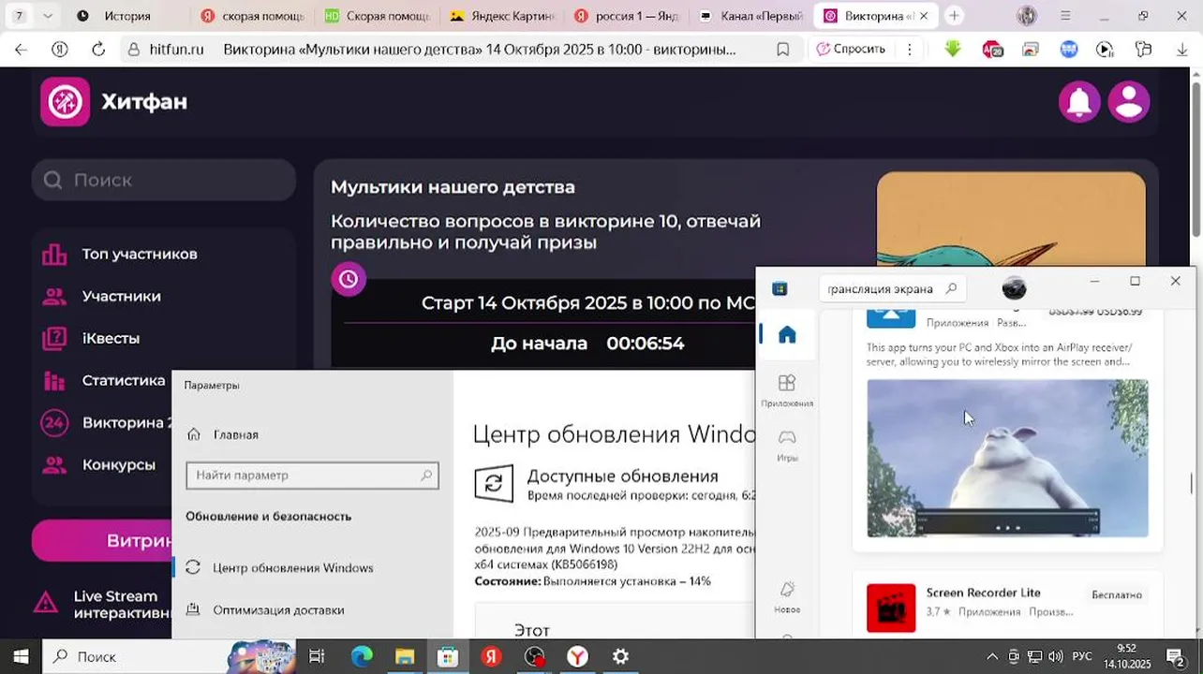Reload the page in browser

tap(98, 50)
